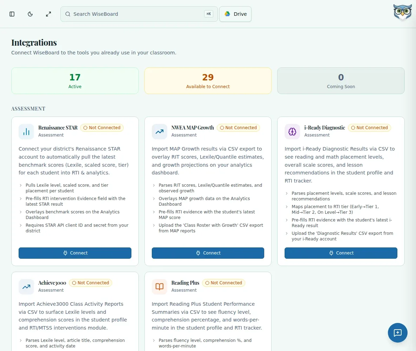Switch to dark mode moon icon
The image size is (416, 351).
click(x=30, y=14)
